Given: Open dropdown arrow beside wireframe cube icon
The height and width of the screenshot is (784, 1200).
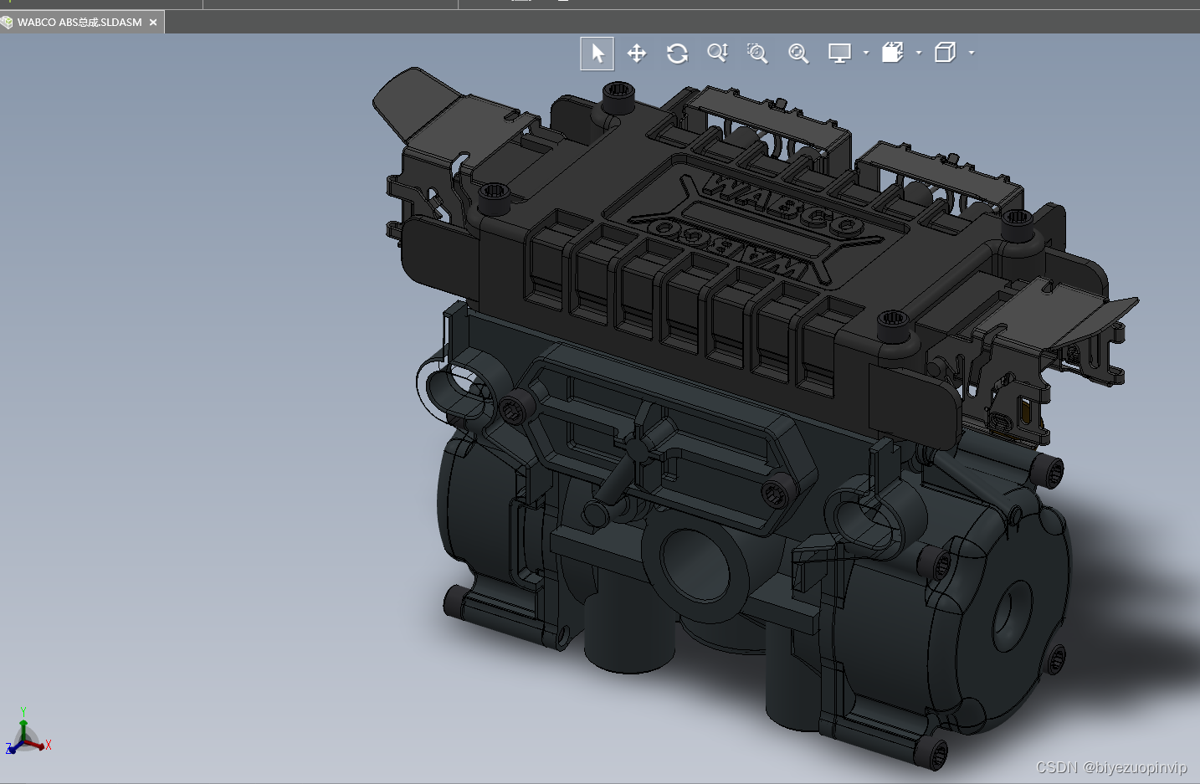Looking at the screenshot, I should point(972,53).
